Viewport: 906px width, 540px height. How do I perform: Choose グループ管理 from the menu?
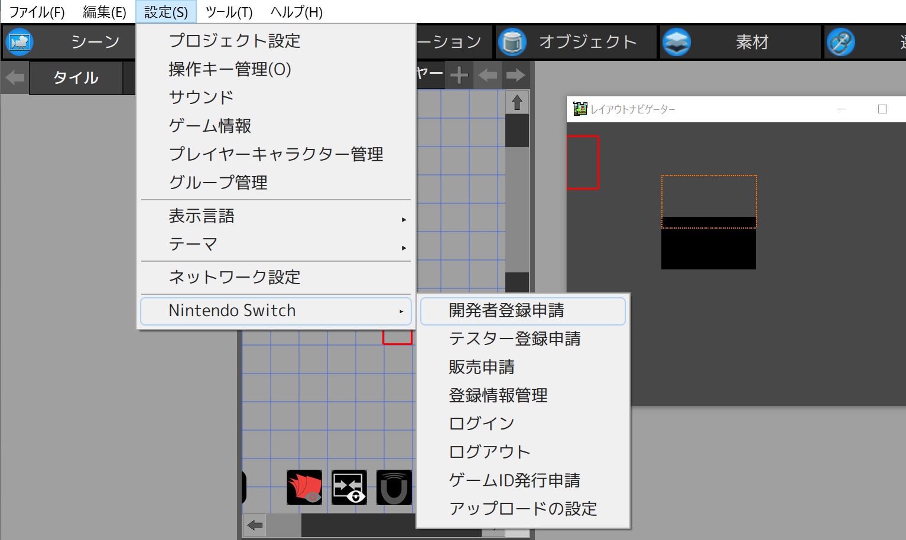click(276, 183)
